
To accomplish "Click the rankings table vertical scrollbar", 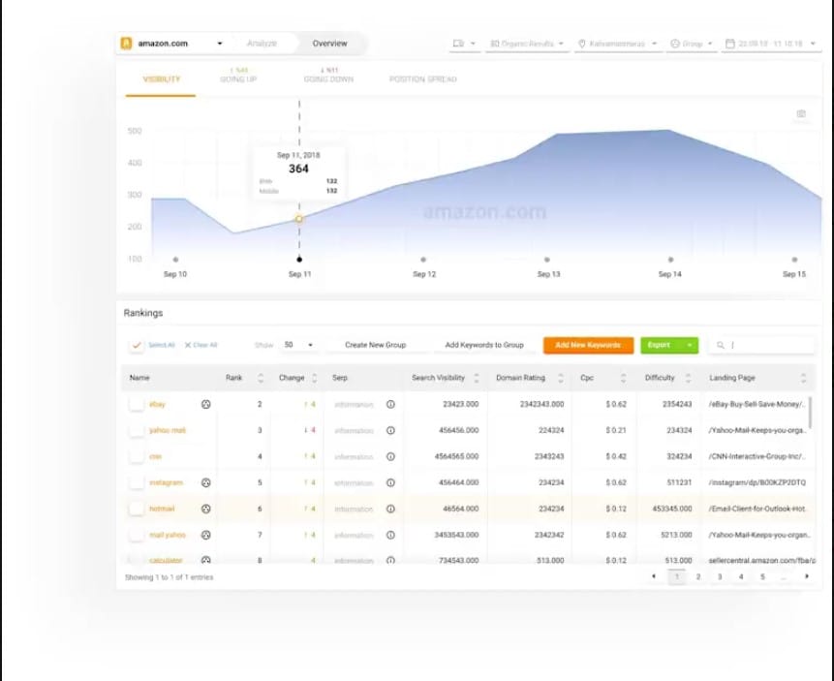I will pyautogui.click(x=810, y=413).
